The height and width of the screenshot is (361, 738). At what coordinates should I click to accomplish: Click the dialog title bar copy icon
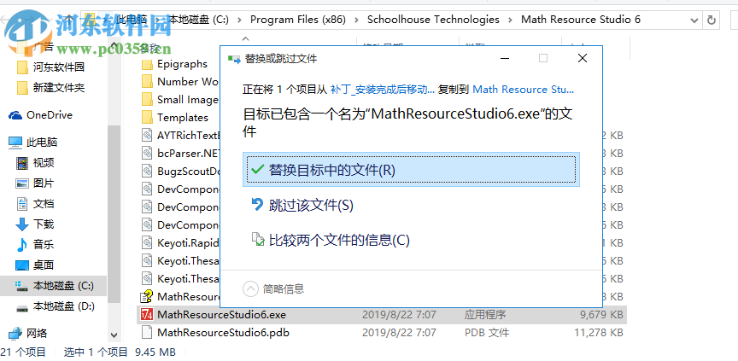(x=233, y=59)
